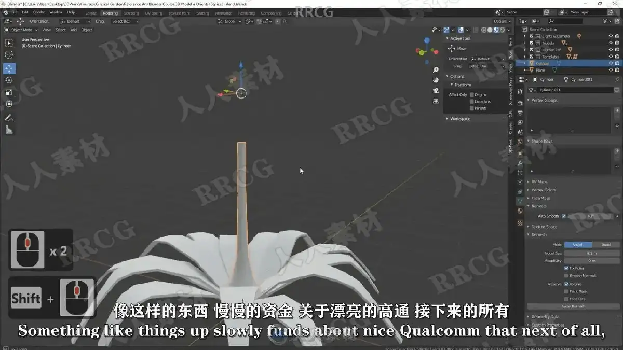Adjust the Voxel Size field

tap(592, 253)
